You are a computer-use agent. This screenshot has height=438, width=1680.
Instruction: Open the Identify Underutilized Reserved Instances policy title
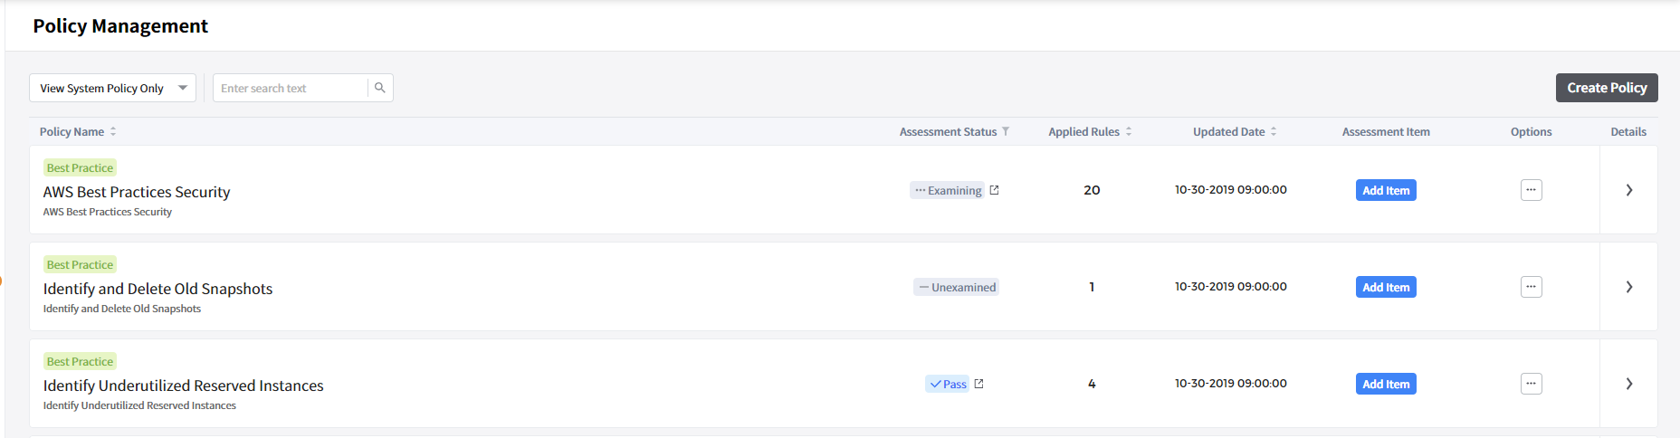pyautogui.click(x=184, y=386)
